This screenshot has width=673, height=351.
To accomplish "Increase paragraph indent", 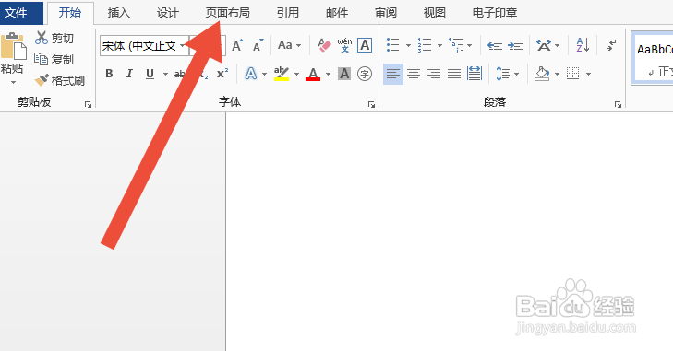I will [515, 45].
